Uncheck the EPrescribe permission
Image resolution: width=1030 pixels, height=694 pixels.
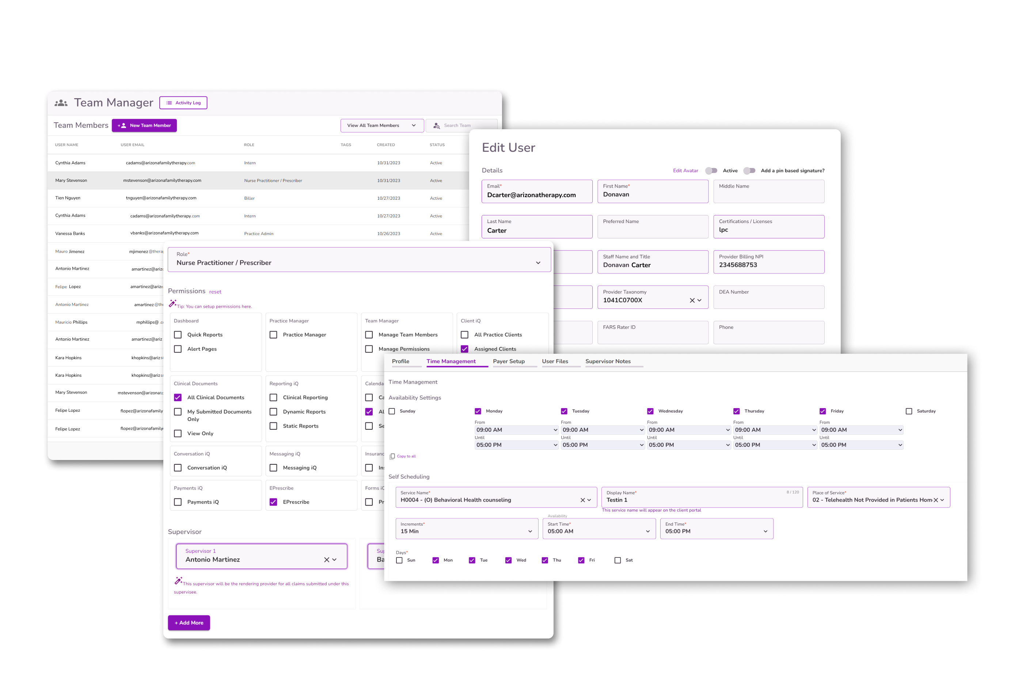pos(273,502)
